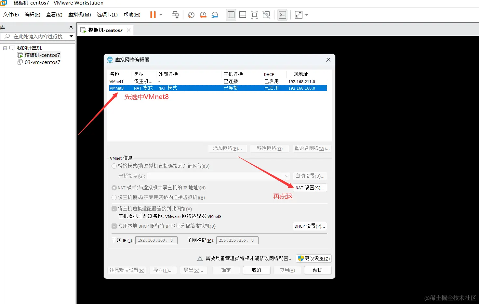This screenshot has height=304, width=479.
Task: Click the 导出(X)... button
Action: [193, 270]
